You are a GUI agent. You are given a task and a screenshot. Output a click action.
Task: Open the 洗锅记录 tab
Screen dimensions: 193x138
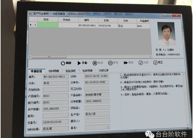point(103,71)
